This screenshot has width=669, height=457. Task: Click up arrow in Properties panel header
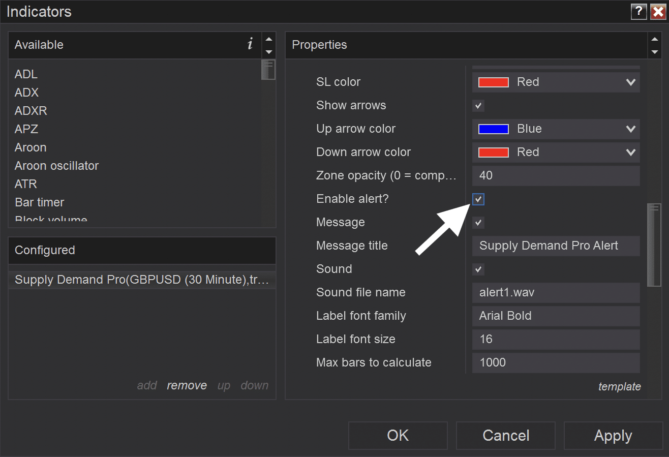pos(654,39)
